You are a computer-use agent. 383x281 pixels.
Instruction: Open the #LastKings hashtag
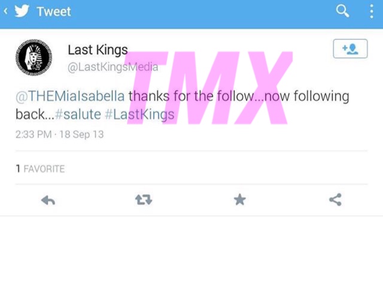(139, 114)
